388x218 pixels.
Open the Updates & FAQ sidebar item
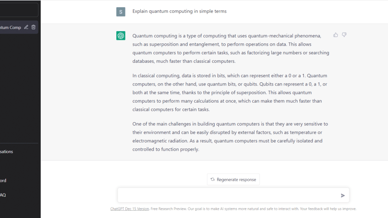(x=3, y=195)
